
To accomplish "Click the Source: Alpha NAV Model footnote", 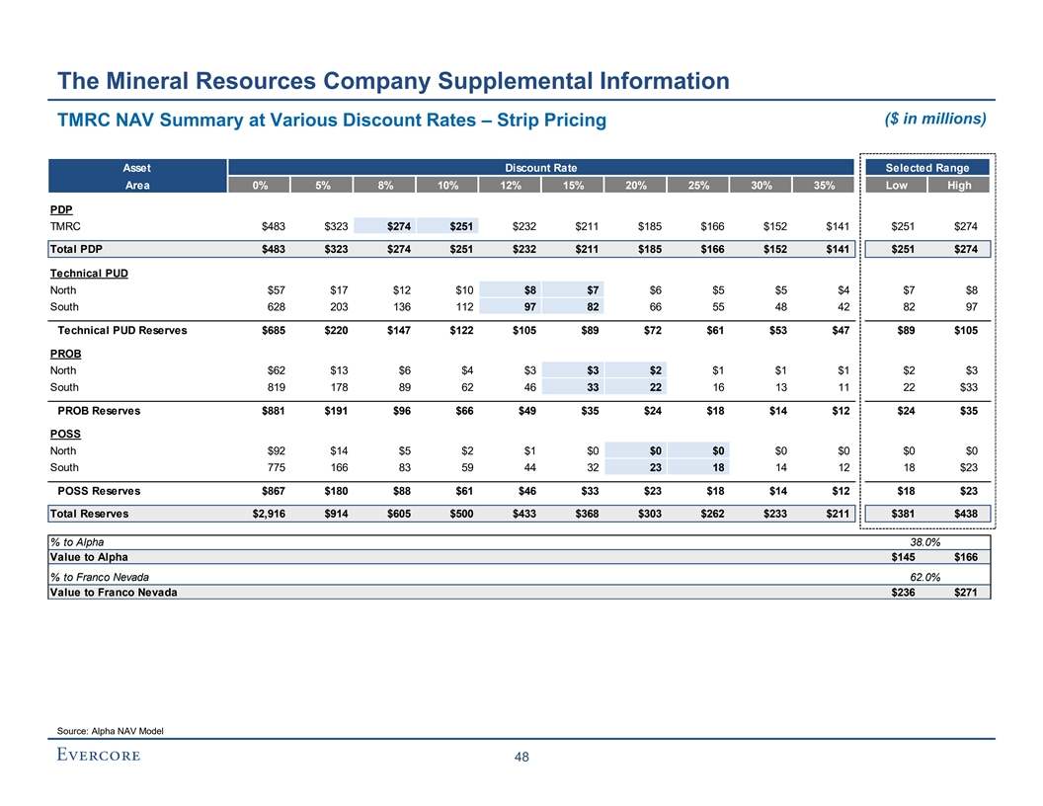I will coord(111,730).
